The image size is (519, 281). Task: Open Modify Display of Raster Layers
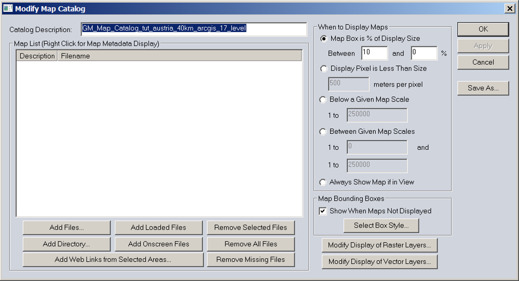point(379,245)
